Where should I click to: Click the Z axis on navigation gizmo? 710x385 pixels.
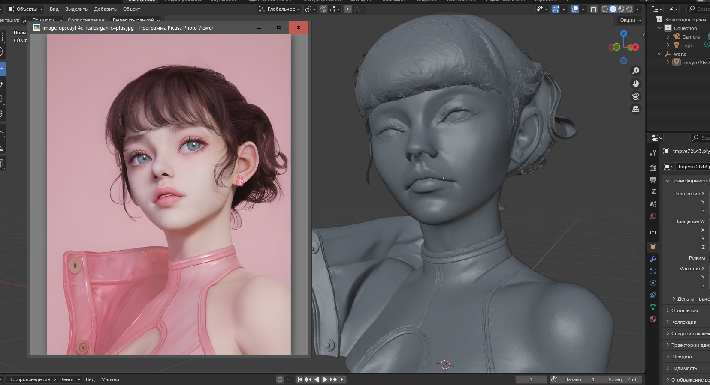624,33
